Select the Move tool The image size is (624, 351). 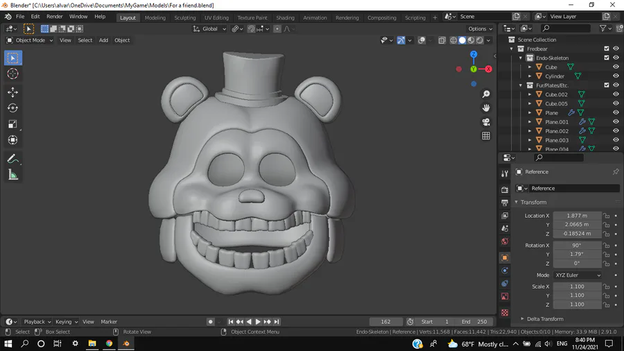(12, 92)
